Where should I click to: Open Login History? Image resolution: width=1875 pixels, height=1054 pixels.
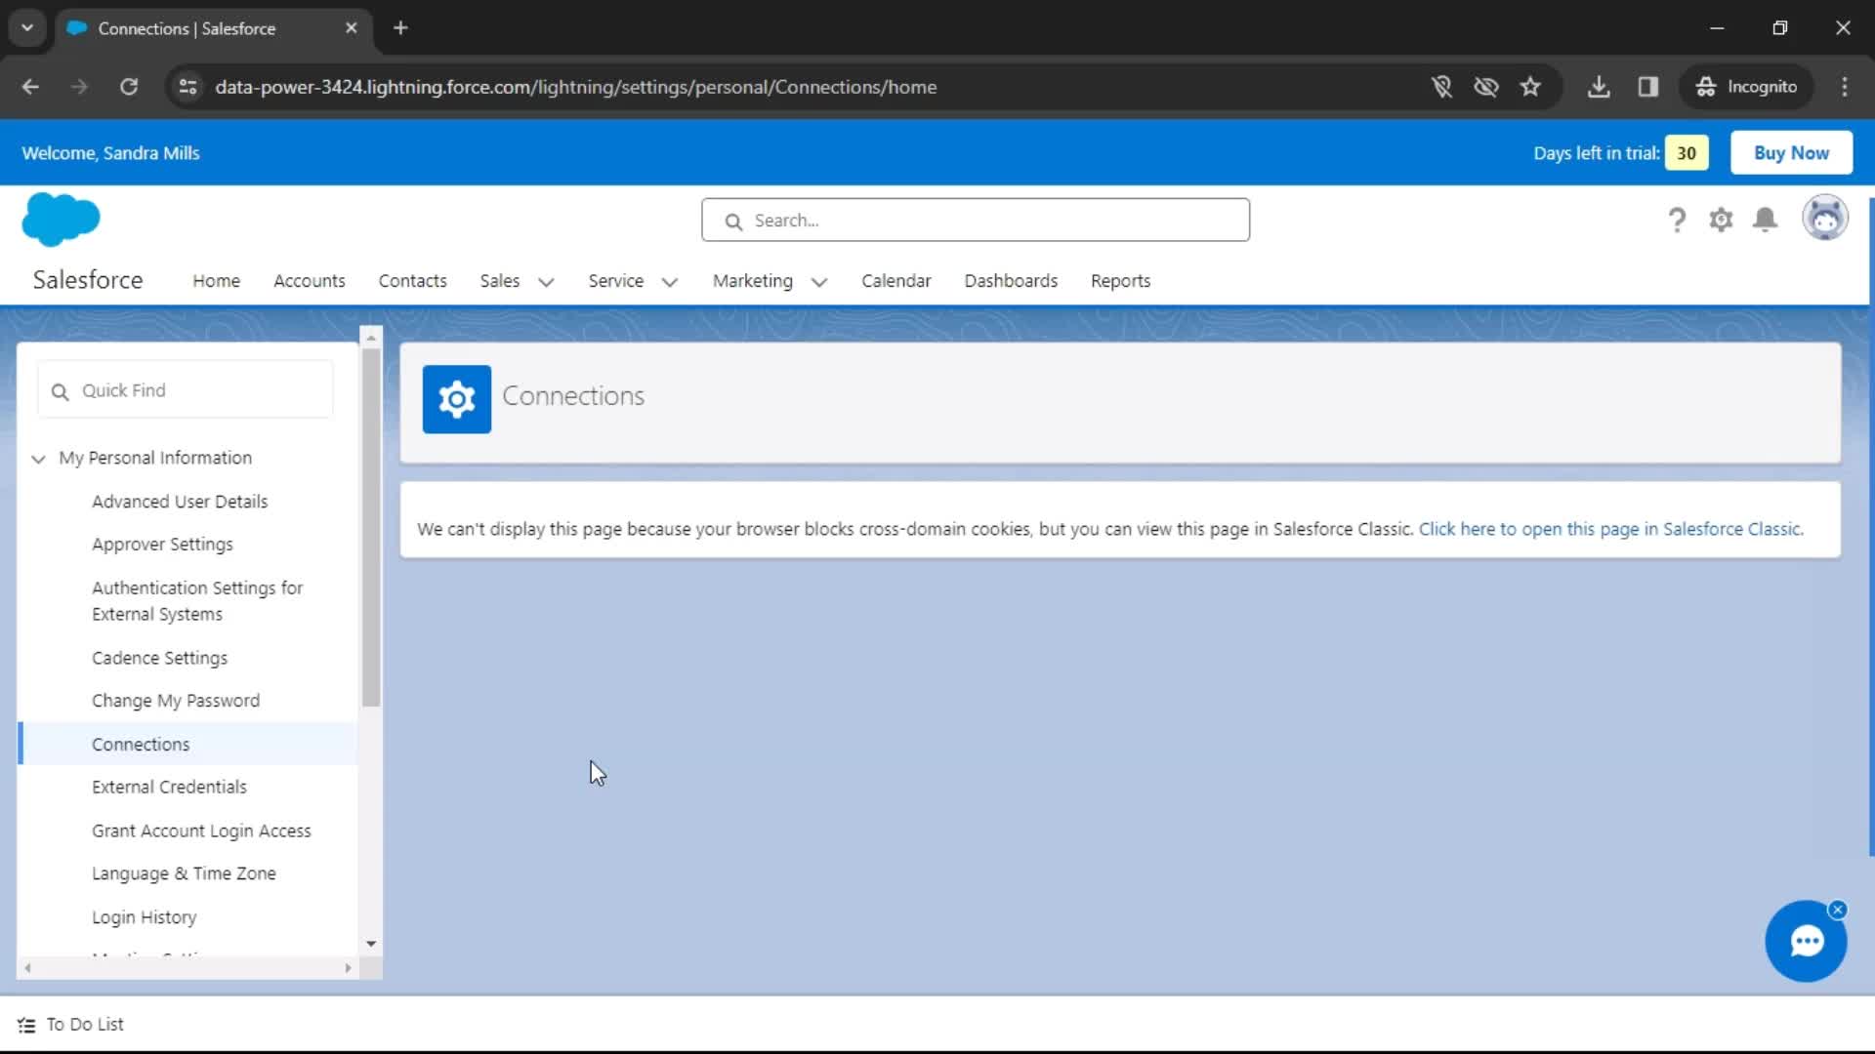(x=145, y=918)
